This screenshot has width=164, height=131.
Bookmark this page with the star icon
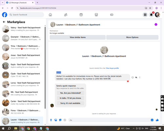pos(150,8)
